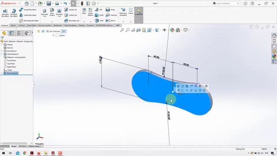The height and width of the screenshot is (156, 277).
Task: Open Appearances tab in right task pane
Action: coord(274,56)
